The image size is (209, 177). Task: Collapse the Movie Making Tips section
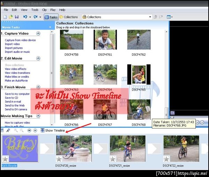click(x=38, y=116)
